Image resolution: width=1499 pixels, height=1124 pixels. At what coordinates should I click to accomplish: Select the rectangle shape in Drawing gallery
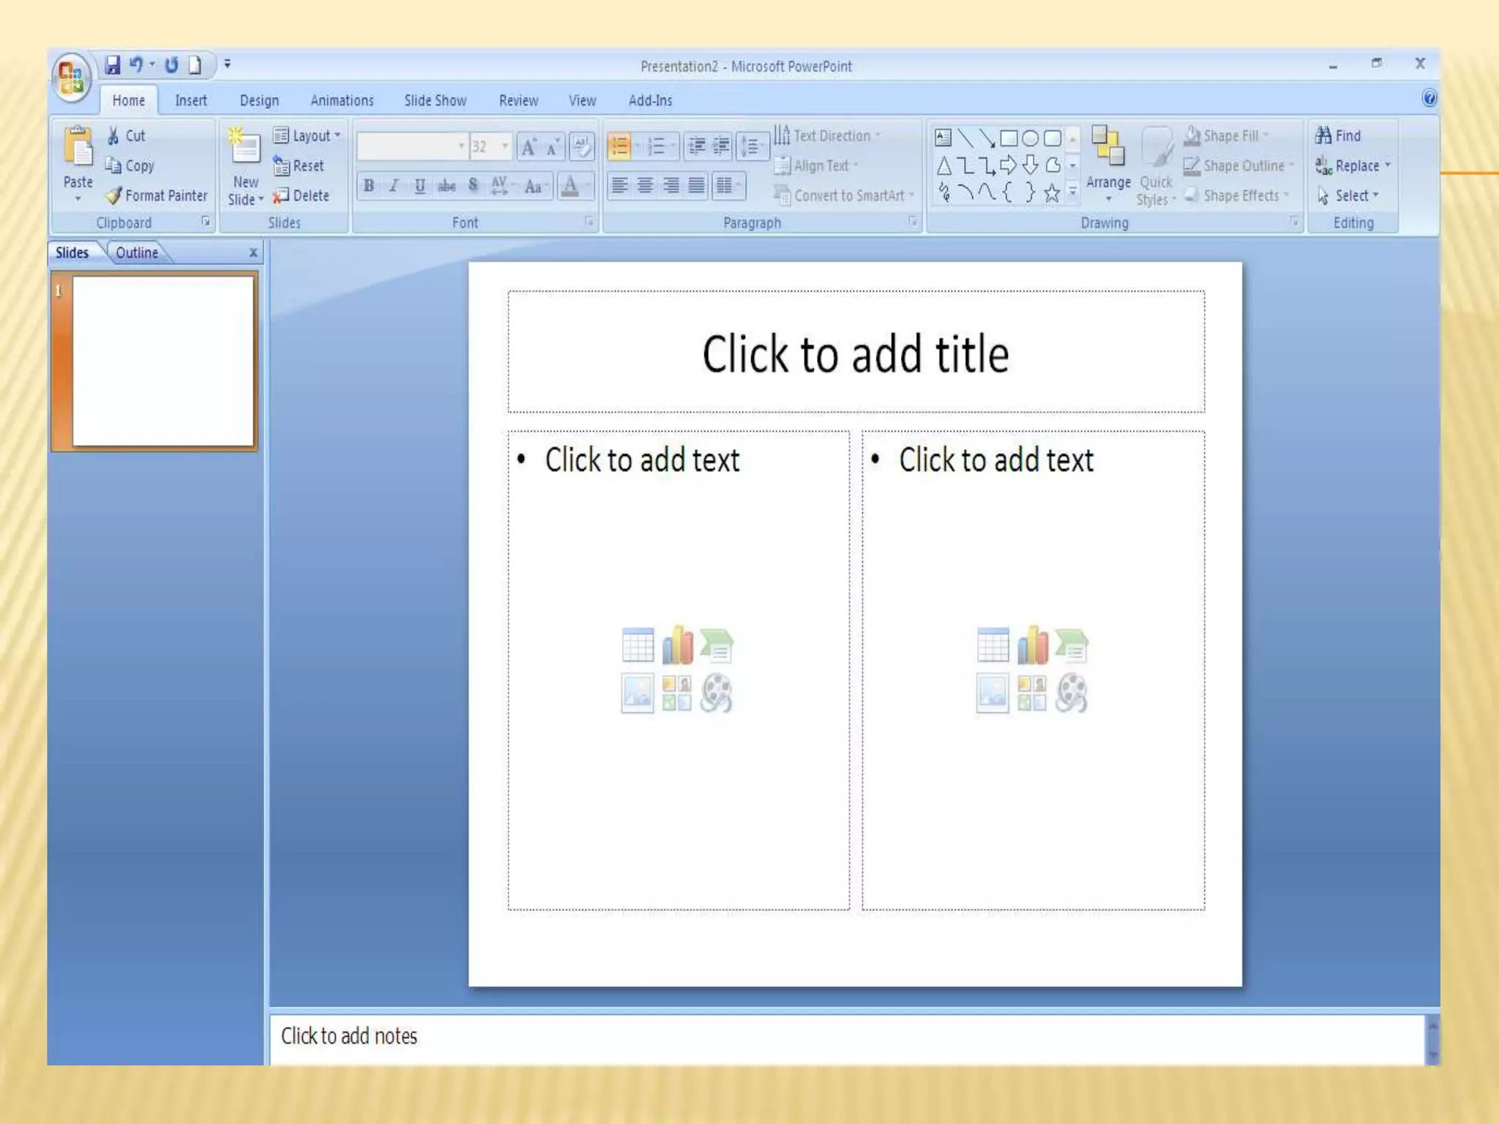pos(1009,138)
